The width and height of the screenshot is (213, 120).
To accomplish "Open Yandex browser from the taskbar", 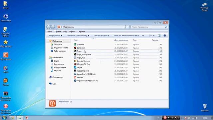I will (27, 118).
